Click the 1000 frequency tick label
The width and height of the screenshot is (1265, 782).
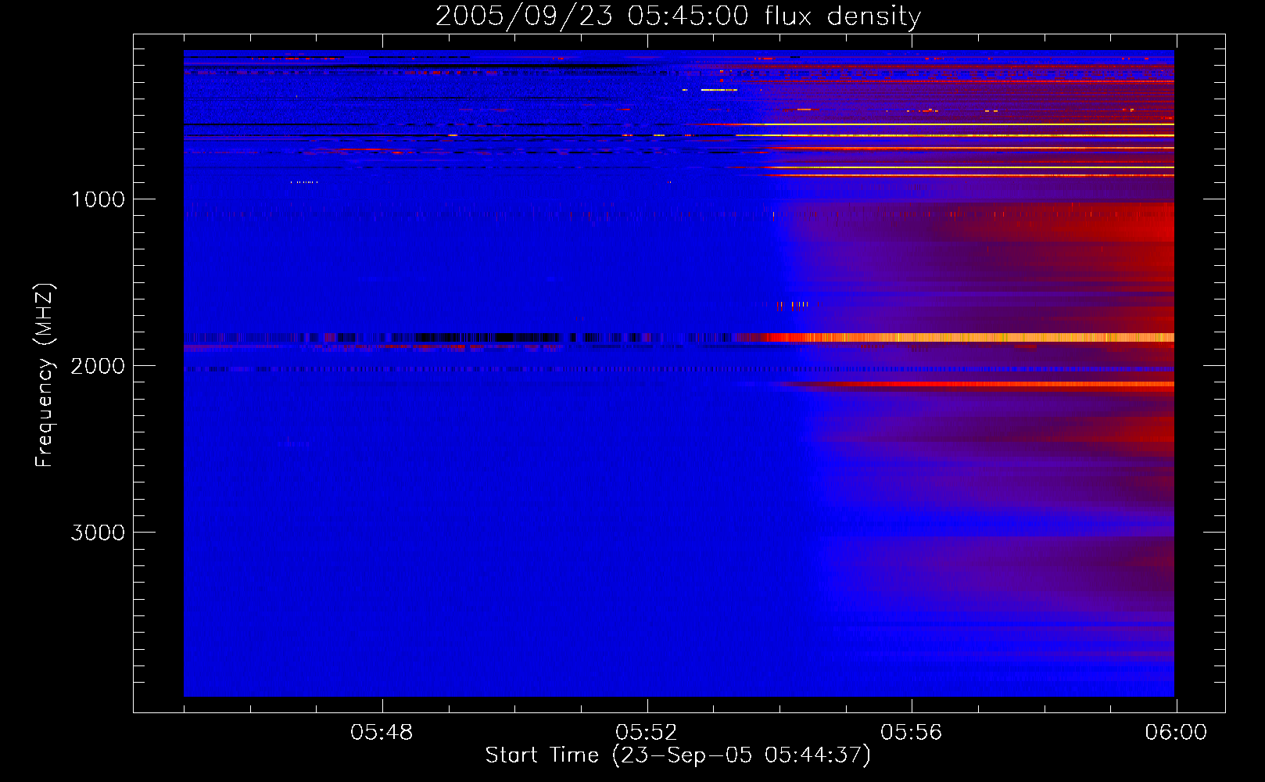coord(98,199)
